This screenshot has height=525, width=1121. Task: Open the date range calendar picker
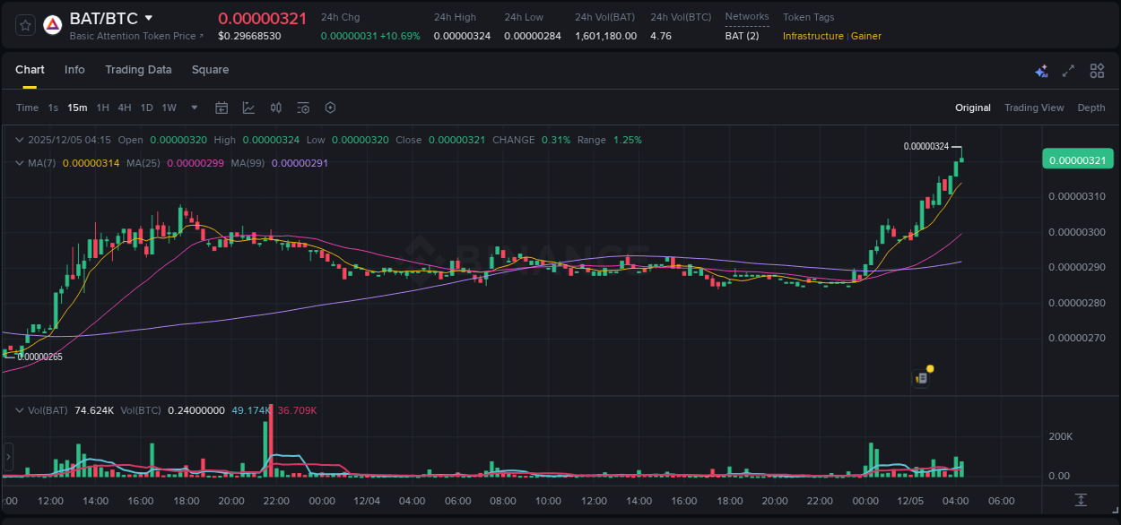click(x=222, y=108)
